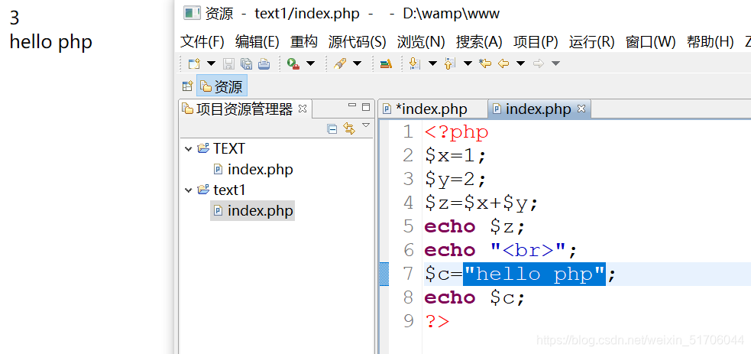The image size is (751, 354).
Task: Click the Eclipse window title icon
Action: click(x=192, y=13)
